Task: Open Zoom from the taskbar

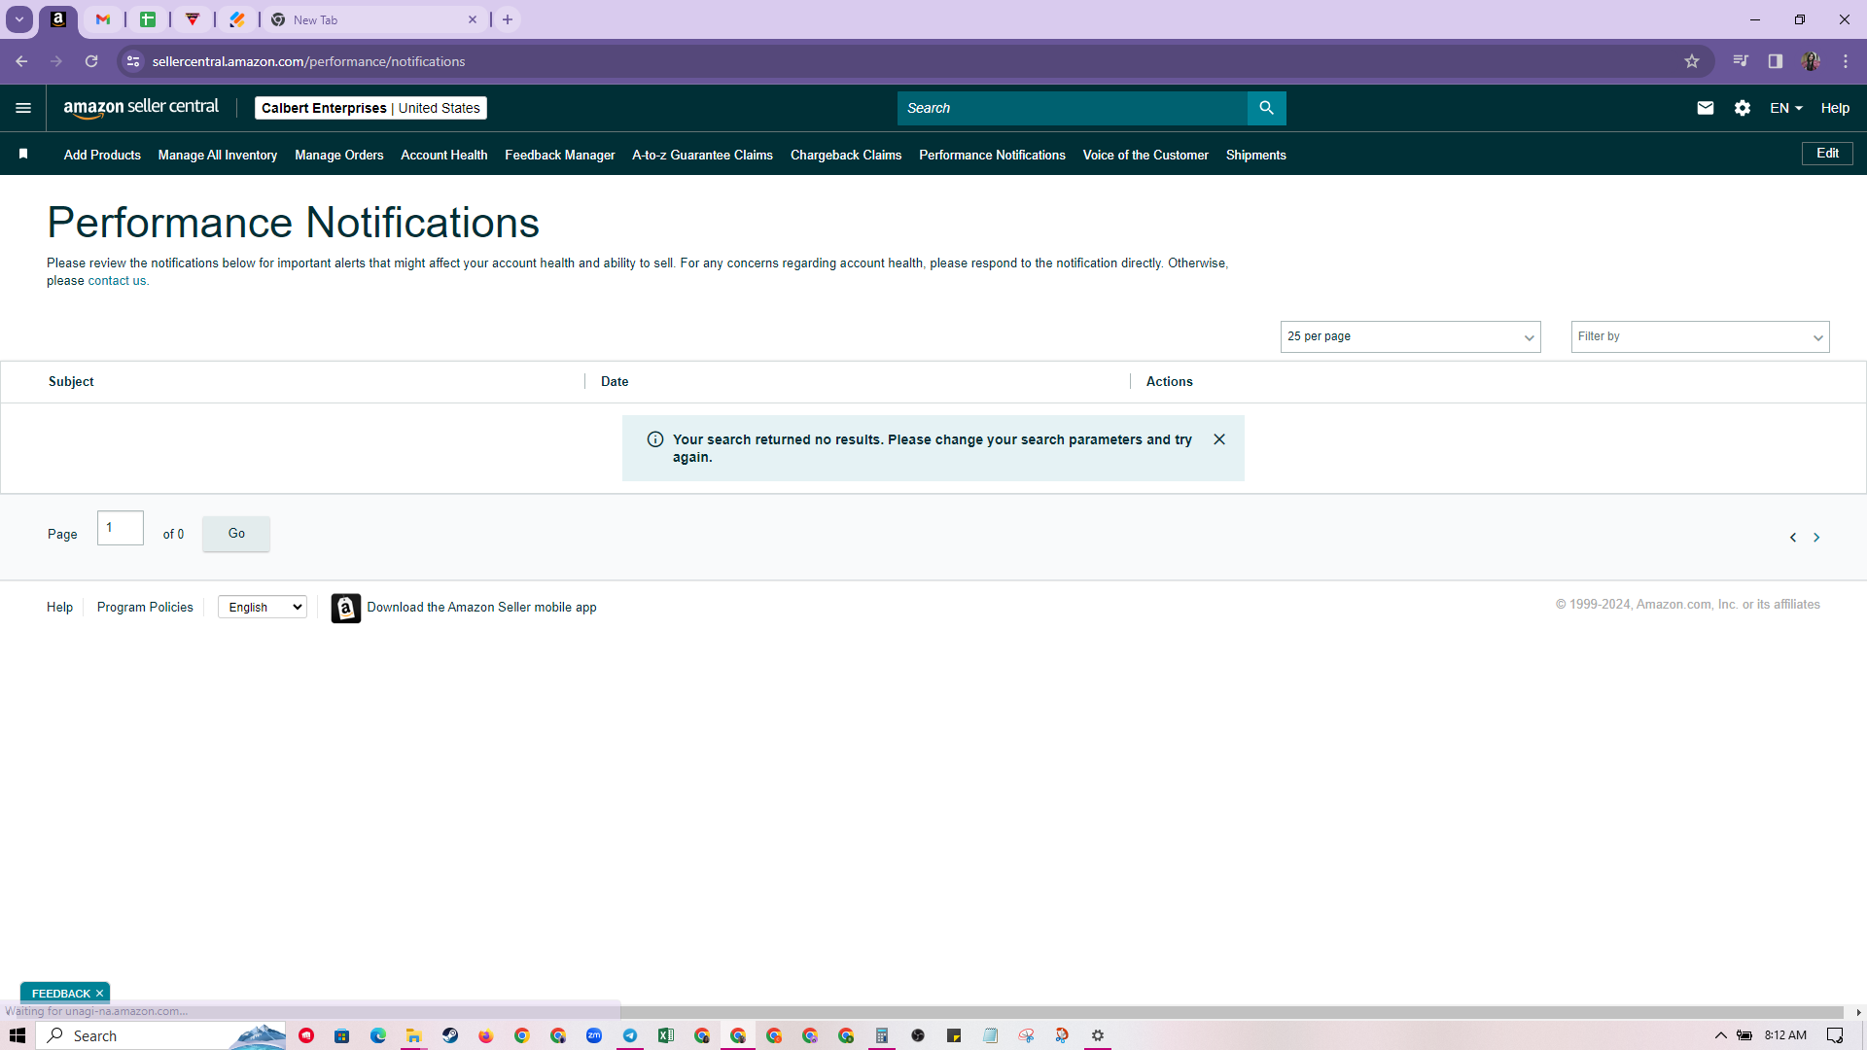Action: 594,1035
